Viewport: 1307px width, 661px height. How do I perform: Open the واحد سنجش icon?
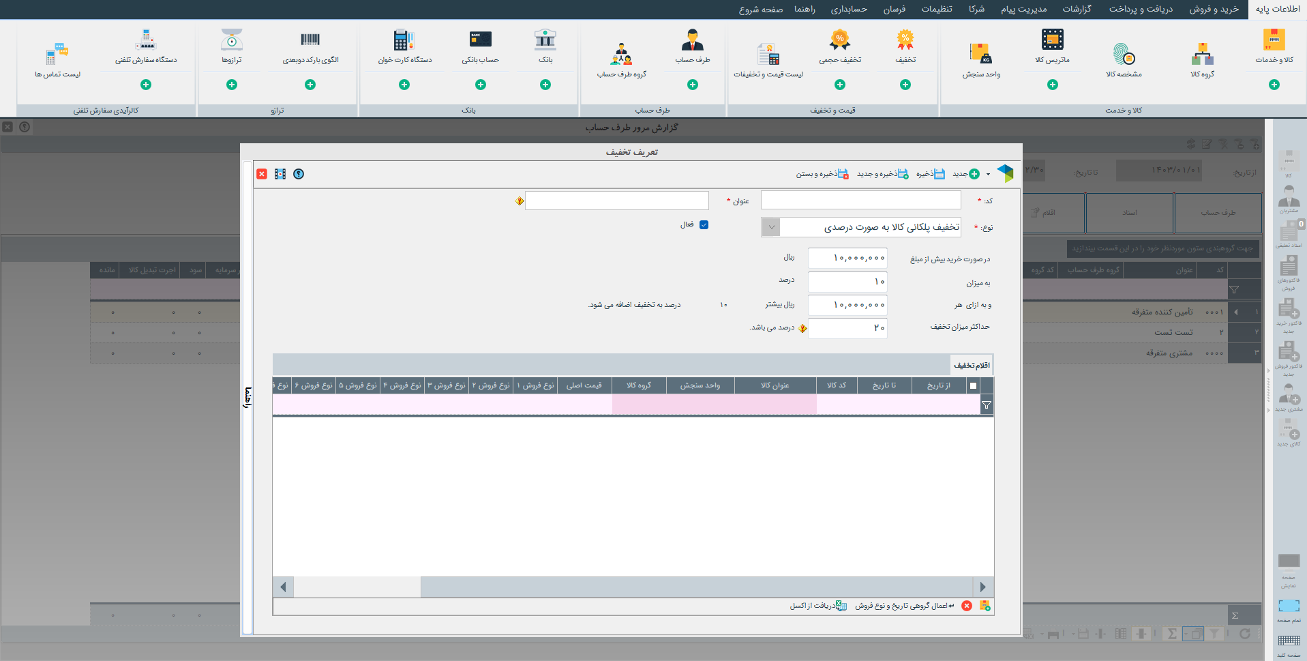pos(981,54)
